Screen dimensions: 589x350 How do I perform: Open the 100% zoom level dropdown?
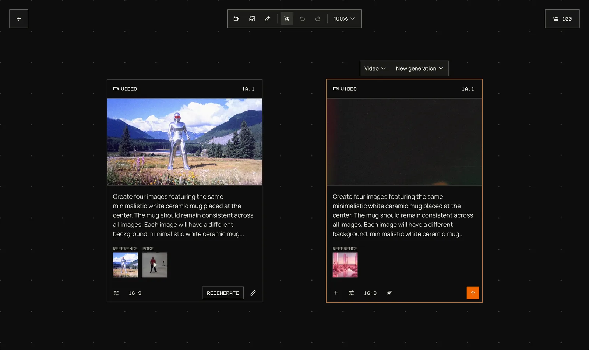(x=344, y=19)
